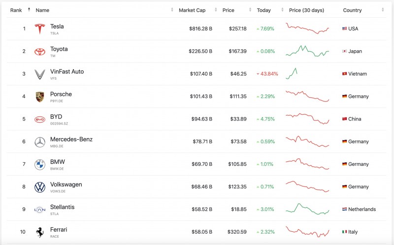
Task: Click the Ferrari prancing horse logo
Action: pyautogui.click(x=39, y=232)
